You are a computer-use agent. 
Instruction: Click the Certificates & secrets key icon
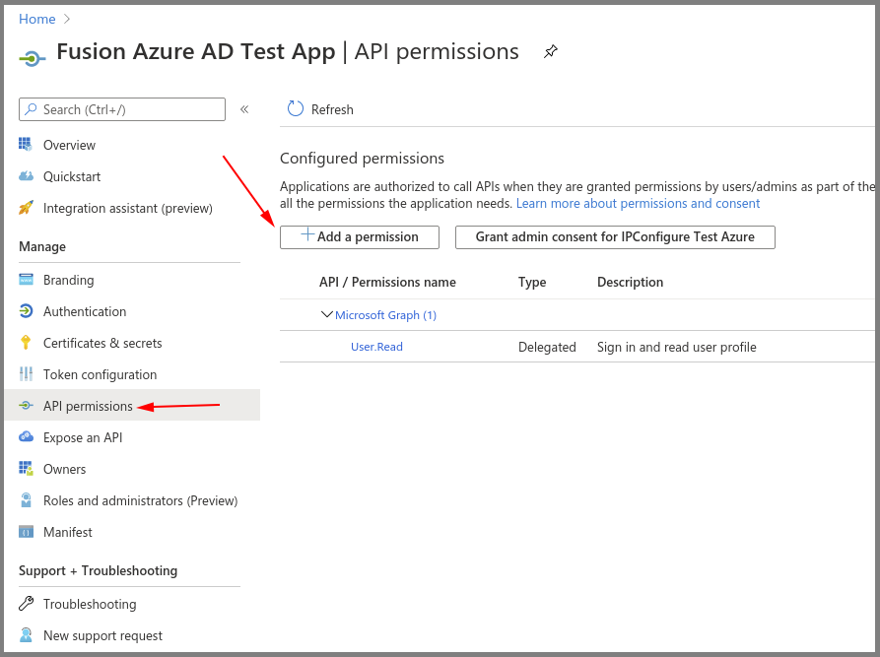tap(26, 343)
